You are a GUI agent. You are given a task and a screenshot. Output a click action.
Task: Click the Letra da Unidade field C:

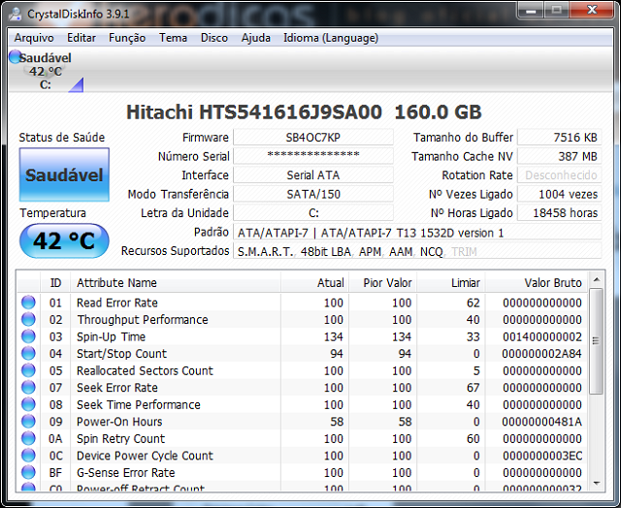coord(313,213)
